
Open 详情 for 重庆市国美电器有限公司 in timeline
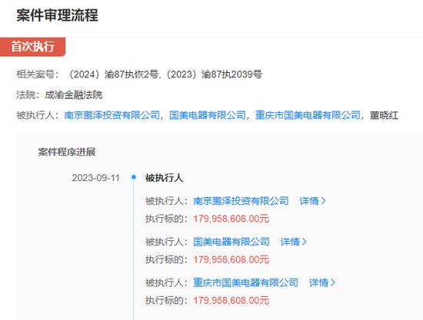coord(322,283)
